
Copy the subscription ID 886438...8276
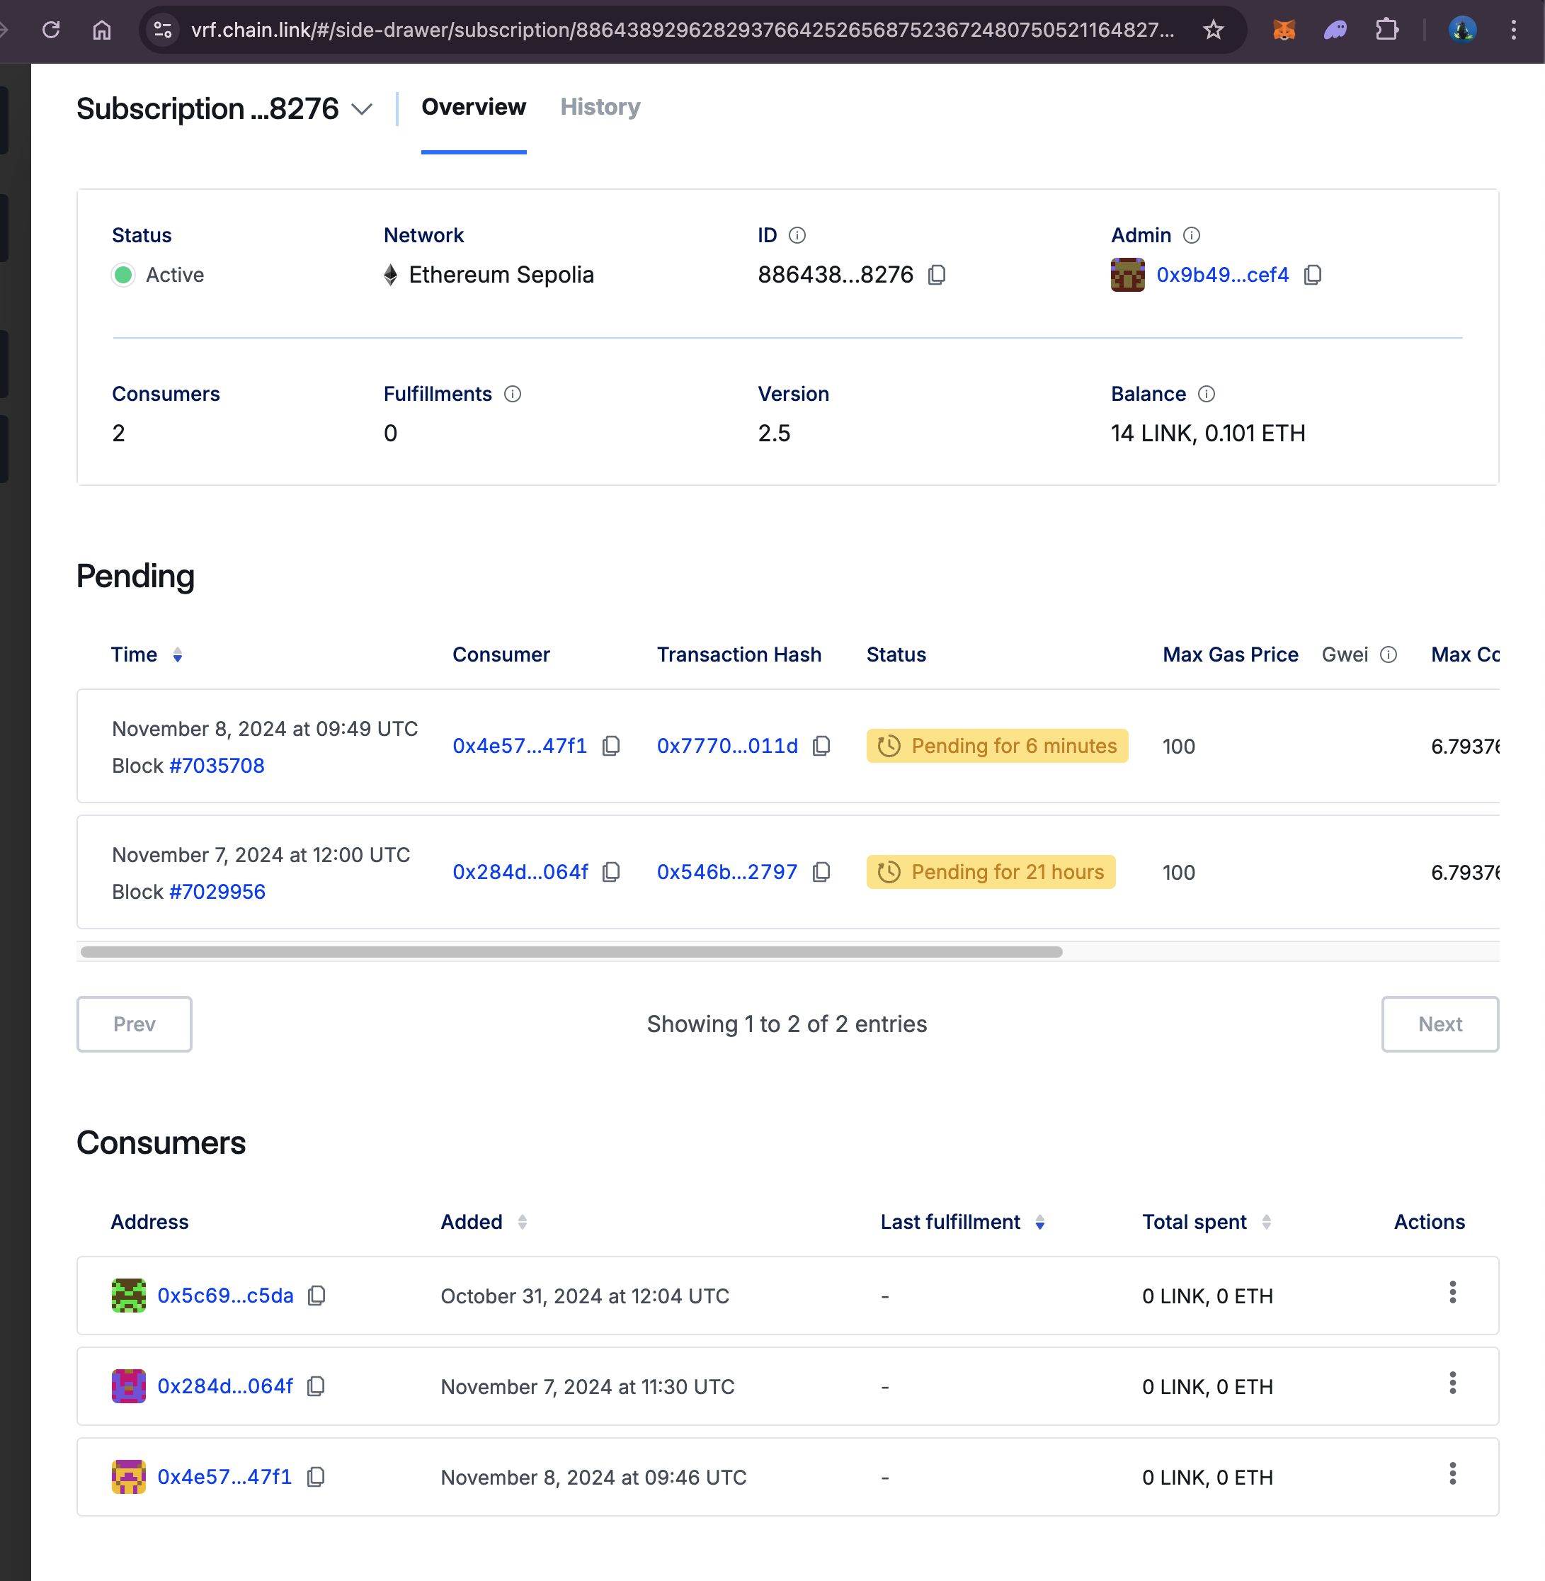(x=937, y=275)
